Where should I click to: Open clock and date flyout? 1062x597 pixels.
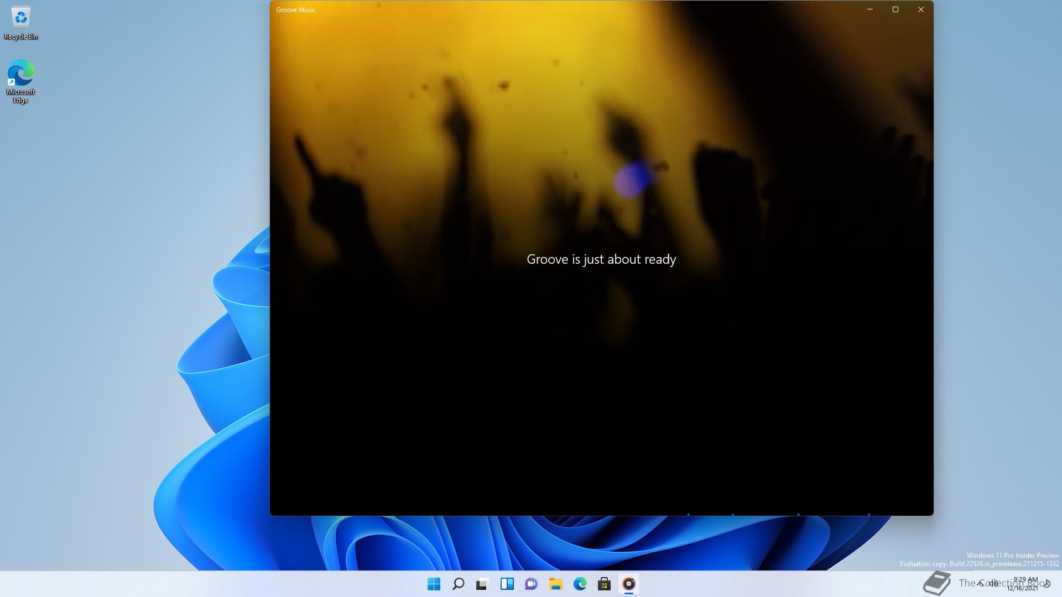tap(1023, 584)
